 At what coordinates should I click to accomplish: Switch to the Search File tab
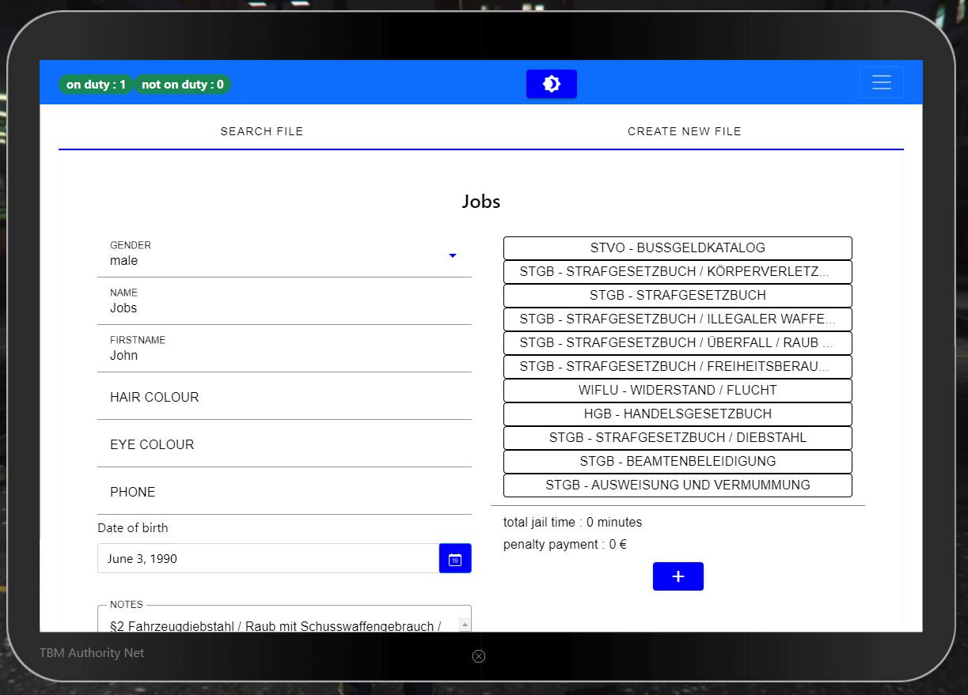(262, 131)
